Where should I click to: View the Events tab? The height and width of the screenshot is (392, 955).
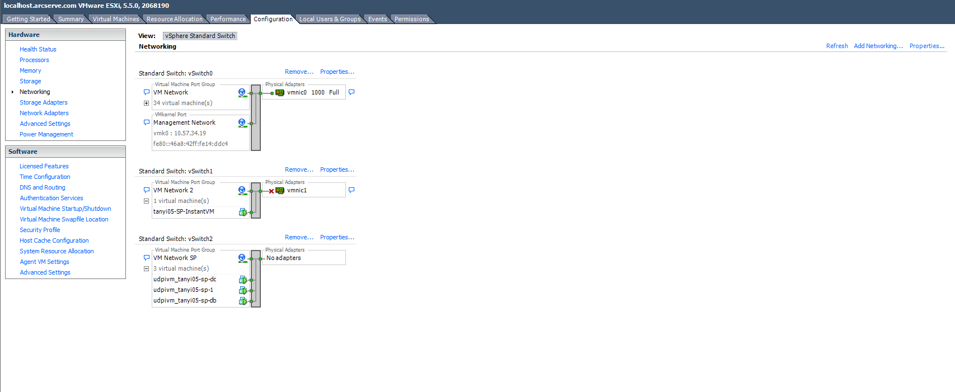pos(377,19)
